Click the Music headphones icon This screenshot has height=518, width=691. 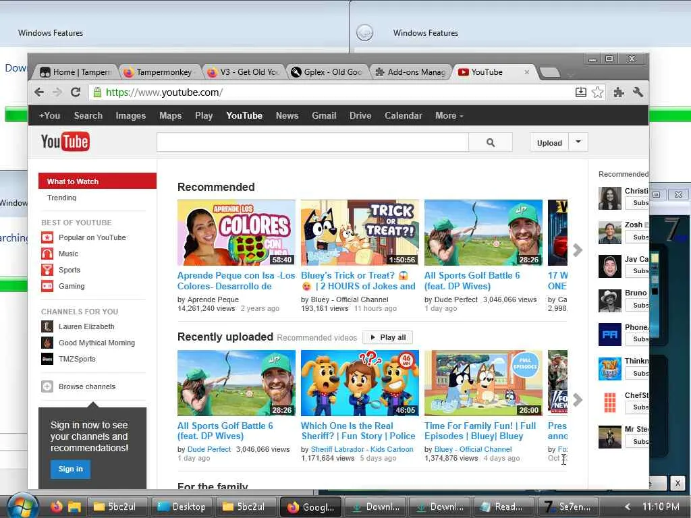pos(47,254)
